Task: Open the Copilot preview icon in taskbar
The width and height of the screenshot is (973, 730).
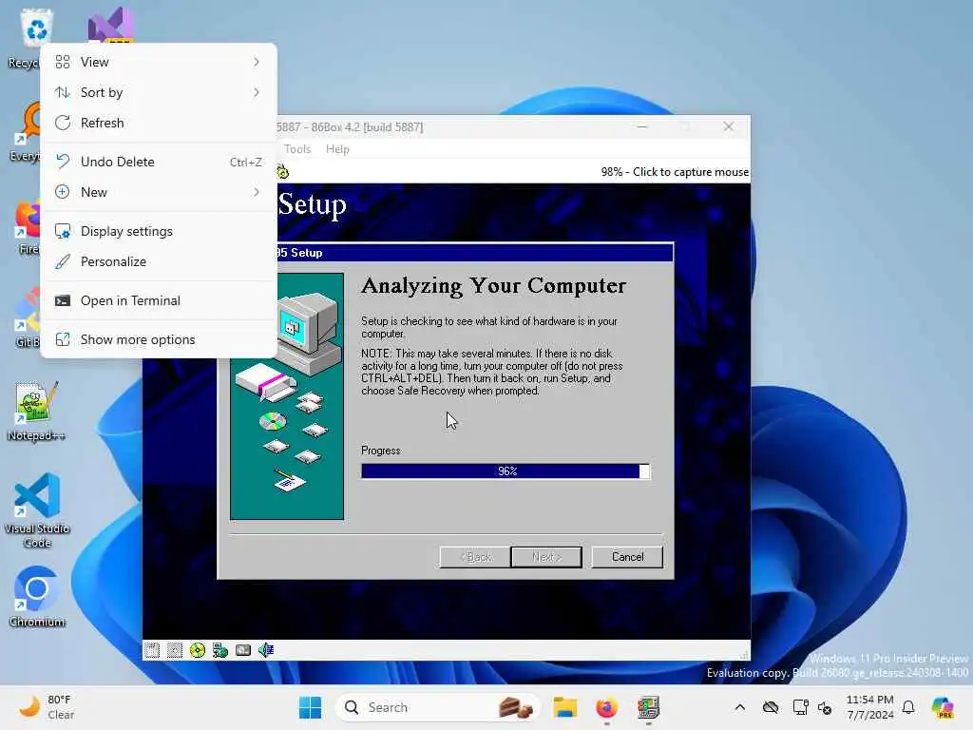Action: (942, 707)
